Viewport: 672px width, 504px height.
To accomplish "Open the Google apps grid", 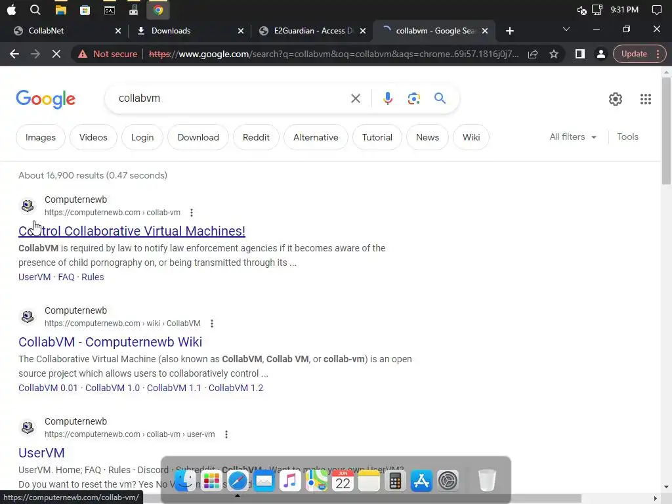I will (646, 99).
